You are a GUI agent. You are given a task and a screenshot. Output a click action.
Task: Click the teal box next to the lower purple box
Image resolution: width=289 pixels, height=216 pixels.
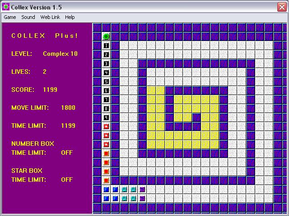(x=133, y=198)
